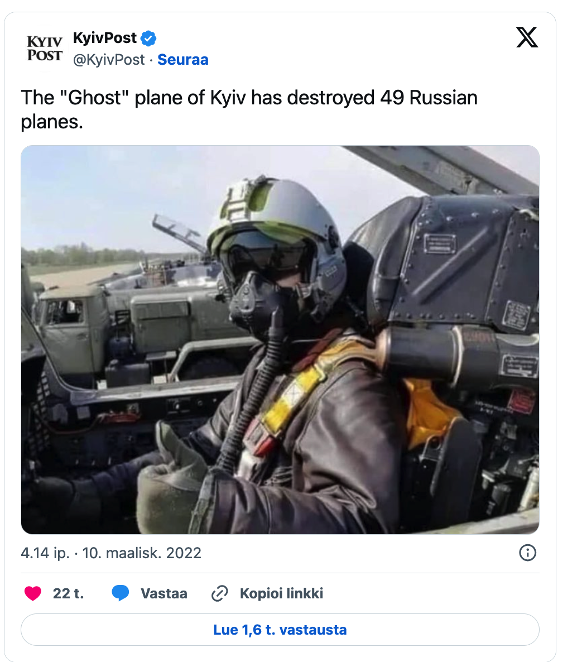Open Lue 1,6 t. vastausta button
Viewport: 577px width, 662px height.
click(x=280, y=630)
